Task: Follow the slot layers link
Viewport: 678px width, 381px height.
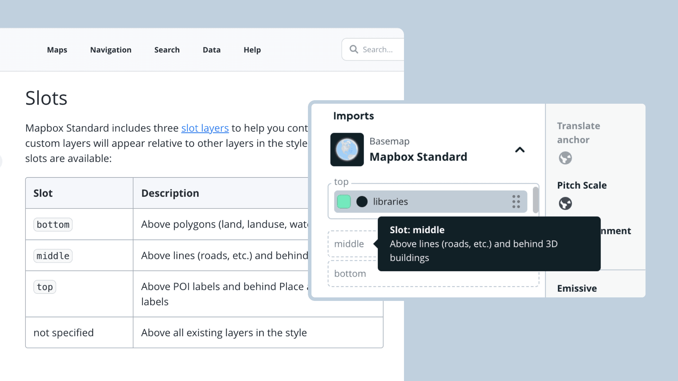Action: [205, 128]
